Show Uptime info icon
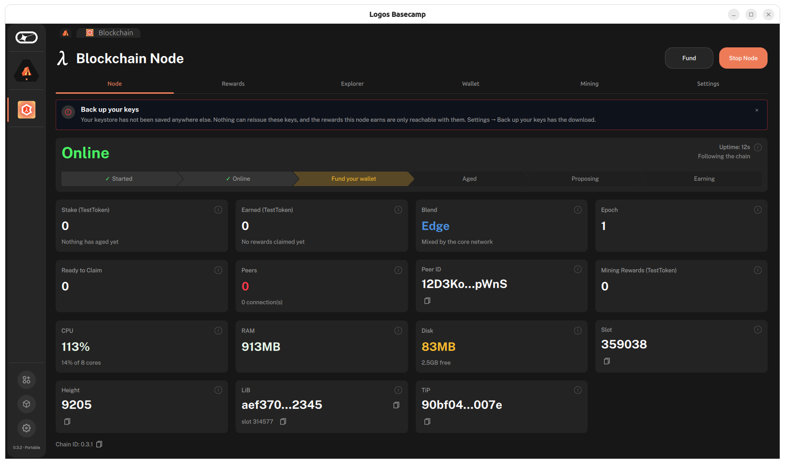This screenshot has height=464, width=785. tap(758, 147)
